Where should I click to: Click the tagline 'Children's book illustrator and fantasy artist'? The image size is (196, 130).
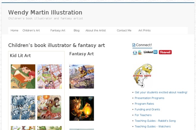coord(45,19)
